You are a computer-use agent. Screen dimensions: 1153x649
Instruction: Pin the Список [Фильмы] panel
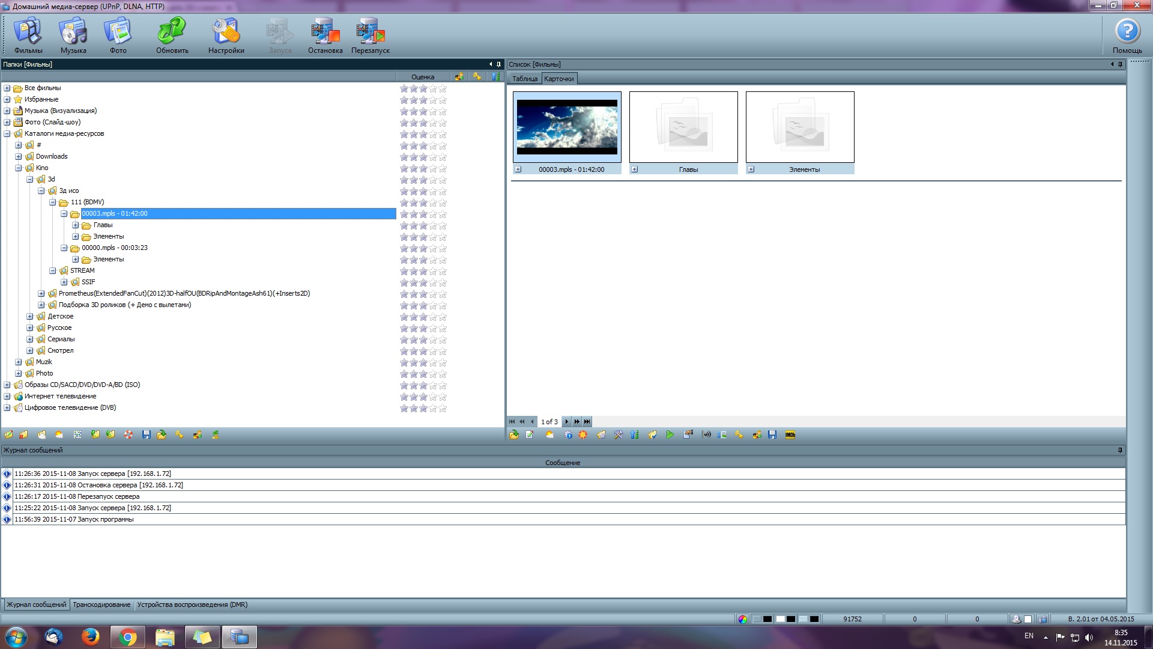[1120, 64]
